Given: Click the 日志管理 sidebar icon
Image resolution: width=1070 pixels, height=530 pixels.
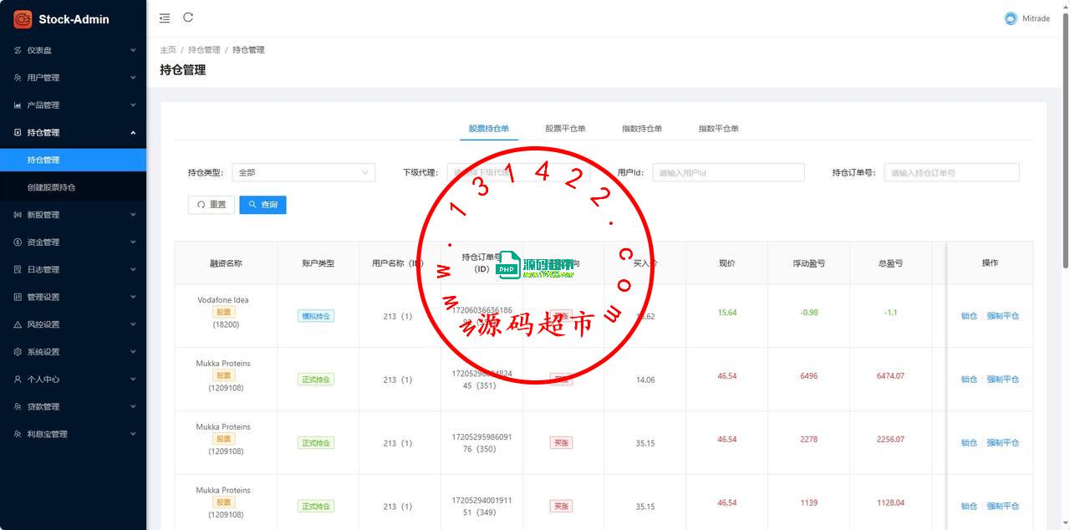Looking at the screenshot, I should coord(18,269).
